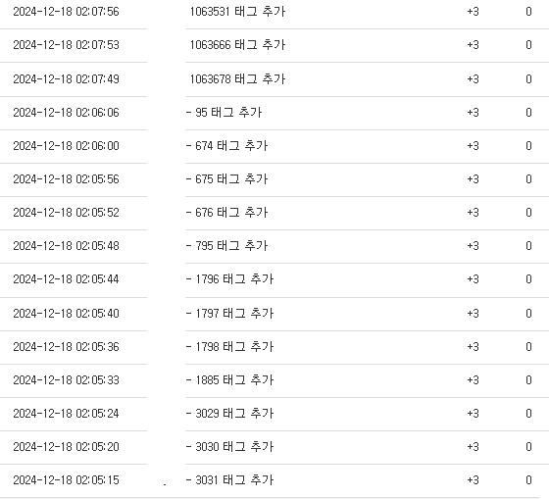The width and height of the screenshot is (549, 499).
Task: Select the 1063531 태그 추가 entry
Action: tap(237, 12)
